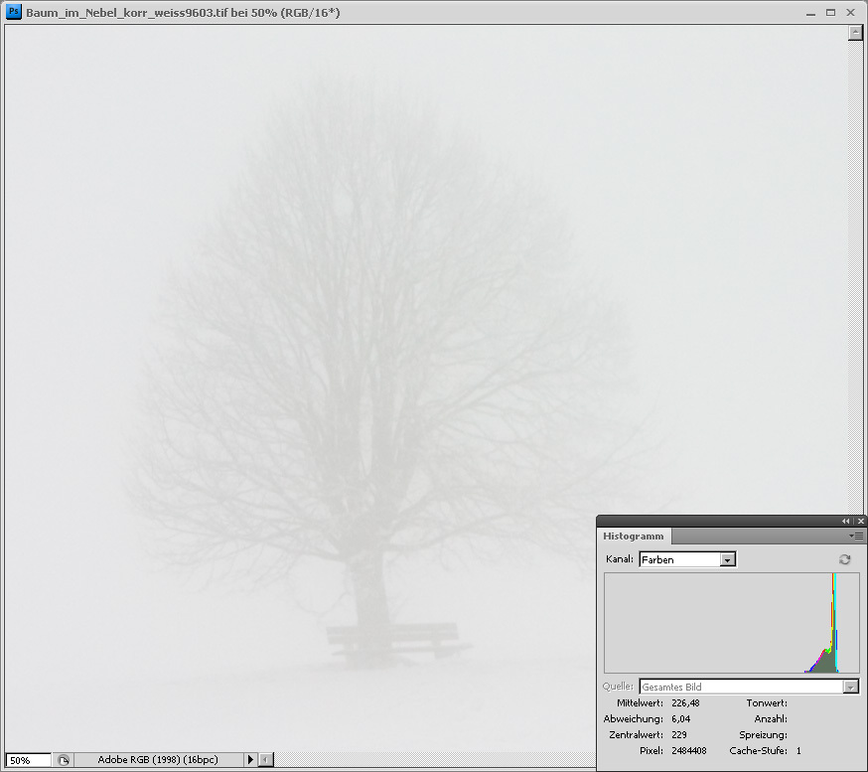The height and width of the screenshot is (772, 868).
Task: Refresh the histogram with uncached data icon
Action: [845, 559]
